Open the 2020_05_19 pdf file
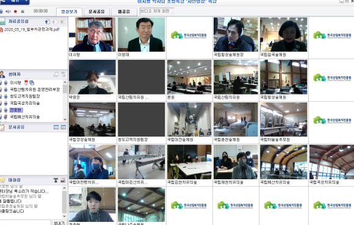354x225 pixels. (x=31, y=29)
